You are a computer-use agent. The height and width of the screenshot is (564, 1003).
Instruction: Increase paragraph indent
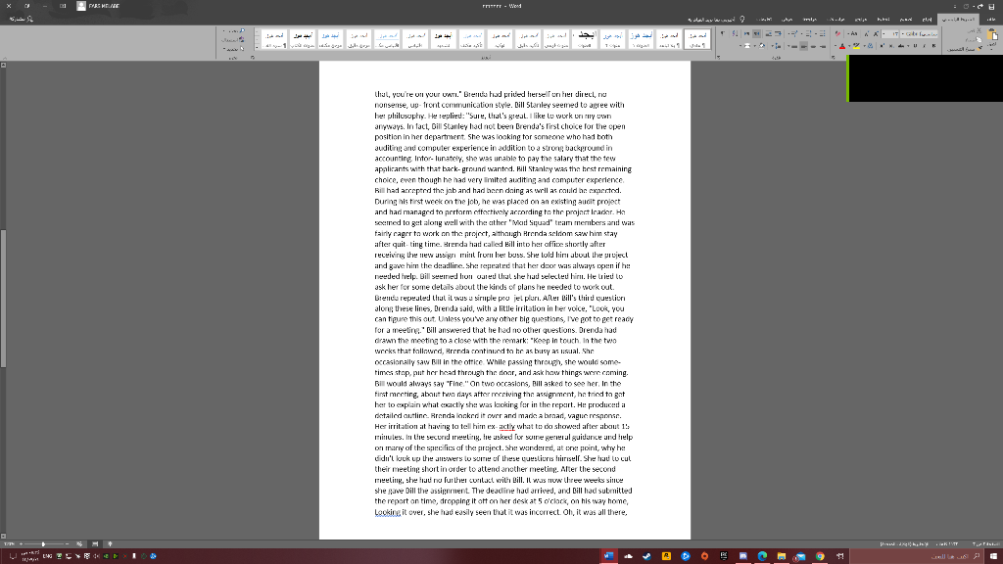(768, 34)
